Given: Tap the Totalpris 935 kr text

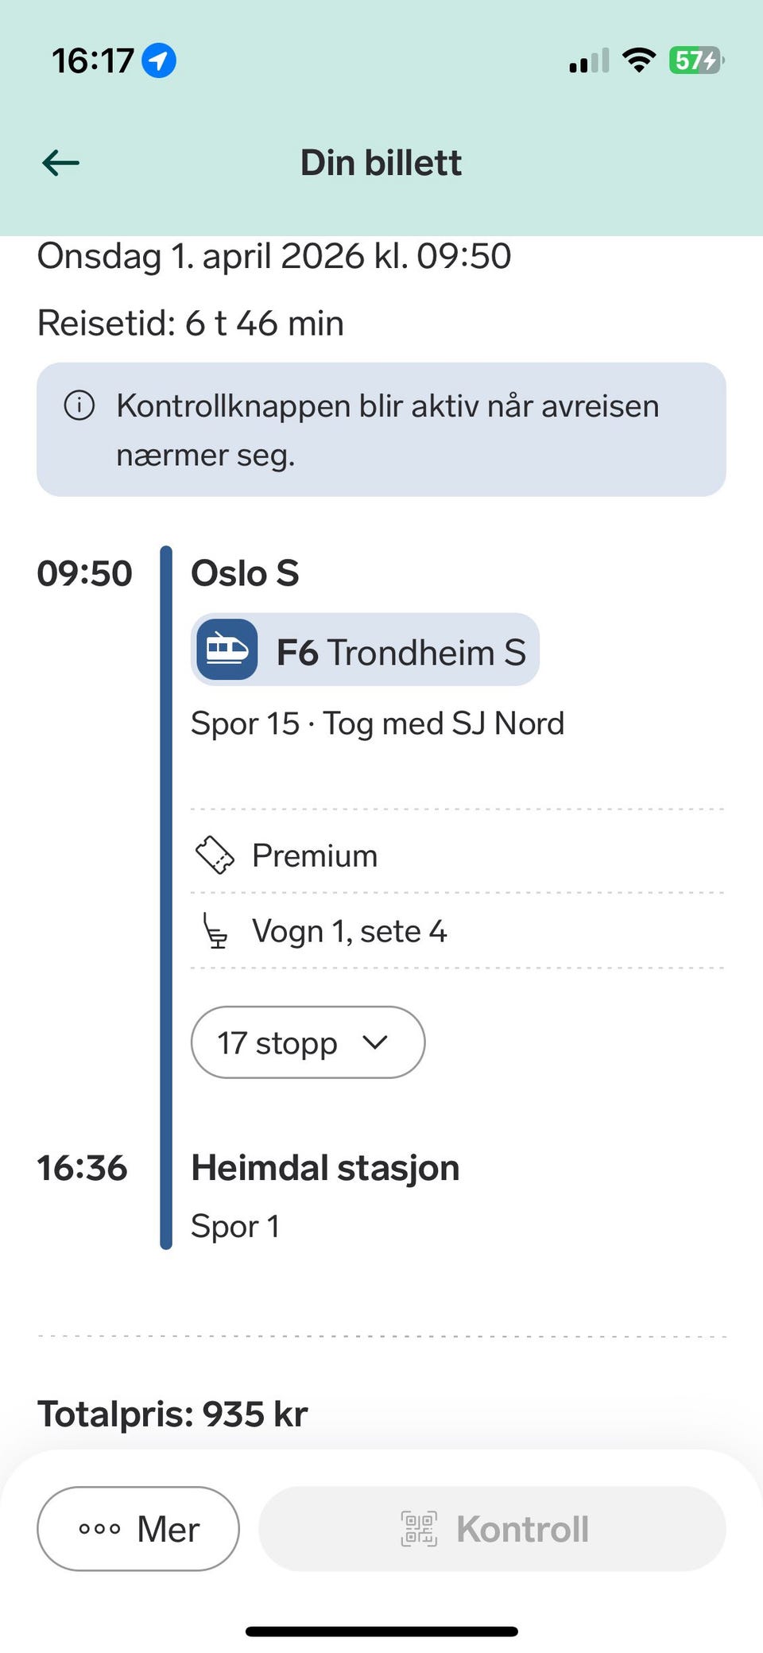Looking at the screenshot, I should [172, 1414].
